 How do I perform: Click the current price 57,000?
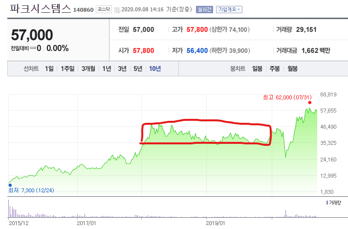pyautogui.click(x=32, y=35)
